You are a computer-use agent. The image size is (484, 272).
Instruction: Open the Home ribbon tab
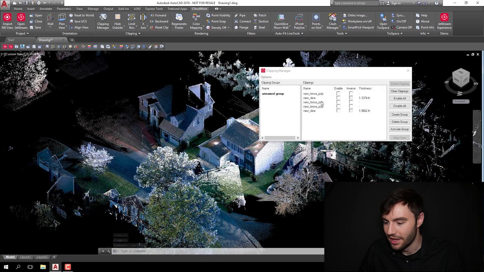pos(18,9)
